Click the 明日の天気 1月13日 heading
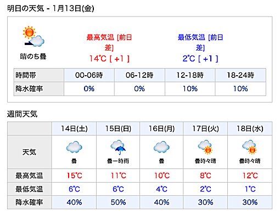This screenshot has height=214, width=280. tap(51, 8)
